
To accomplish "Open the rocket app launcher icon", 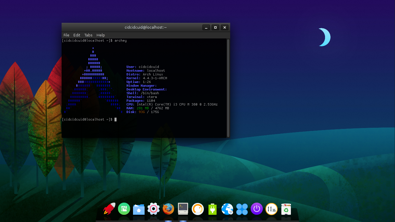I will coord(109,209).
